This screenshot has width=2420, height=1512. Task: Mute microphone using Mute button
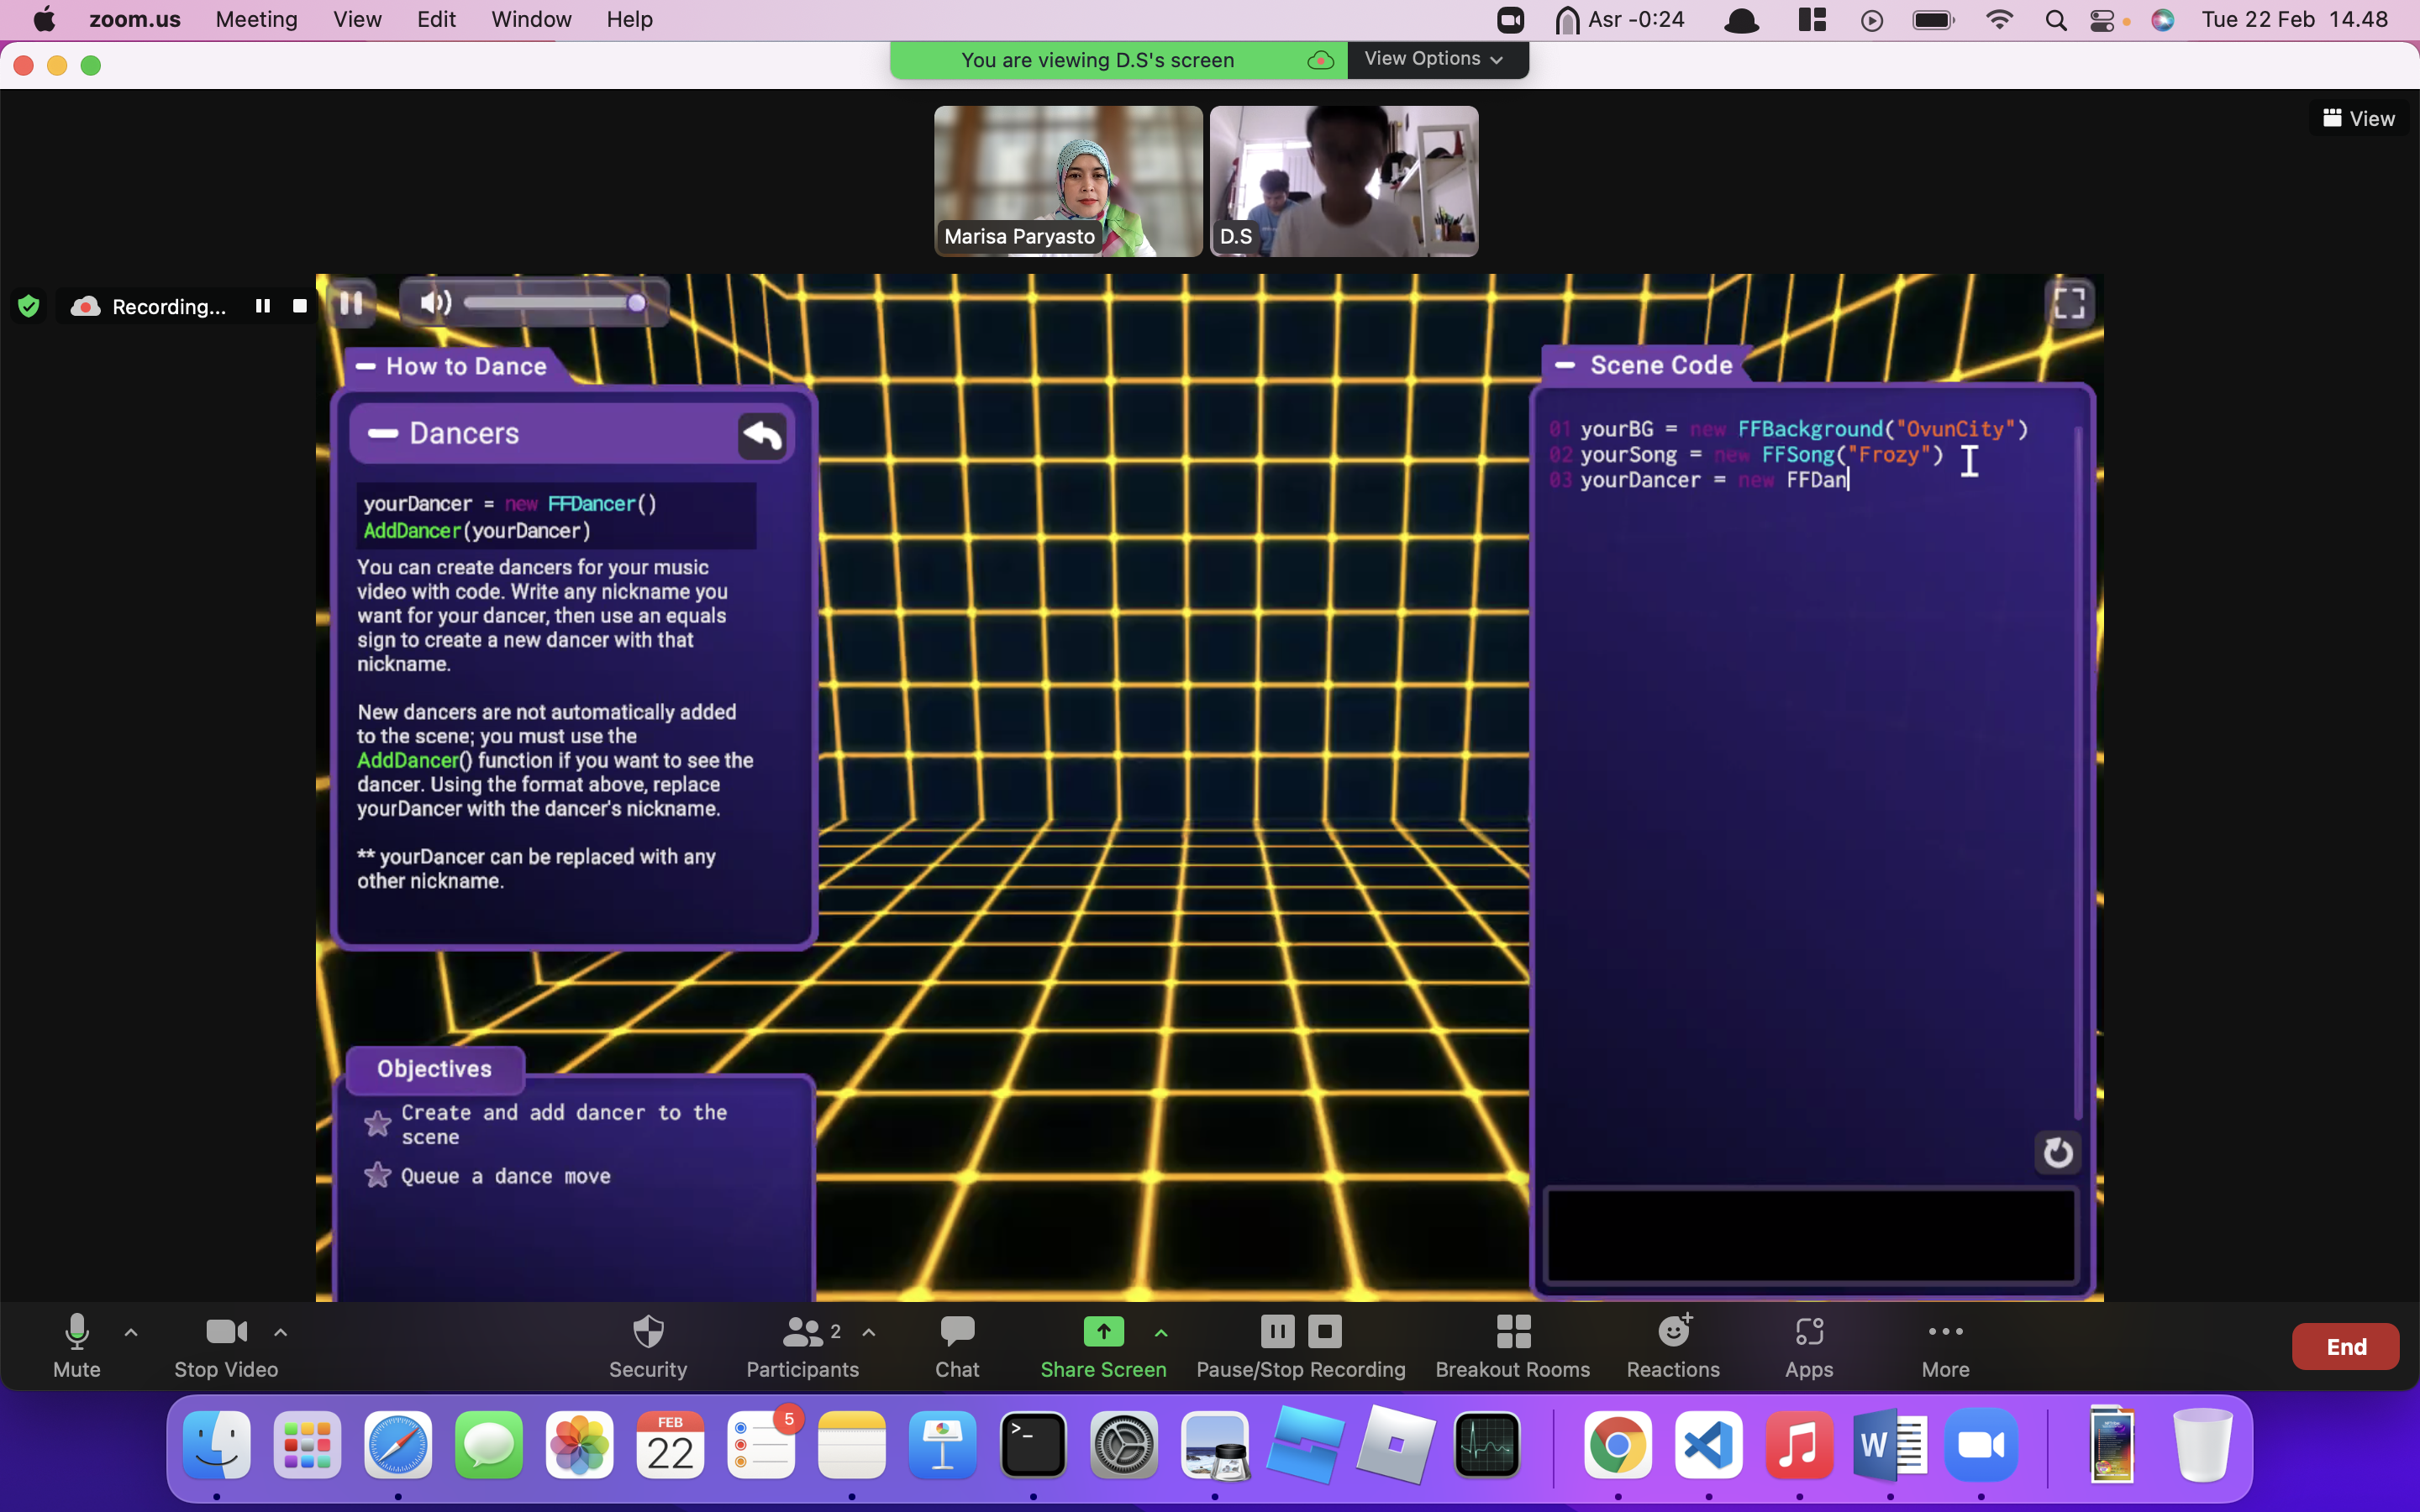(75, 1347)
